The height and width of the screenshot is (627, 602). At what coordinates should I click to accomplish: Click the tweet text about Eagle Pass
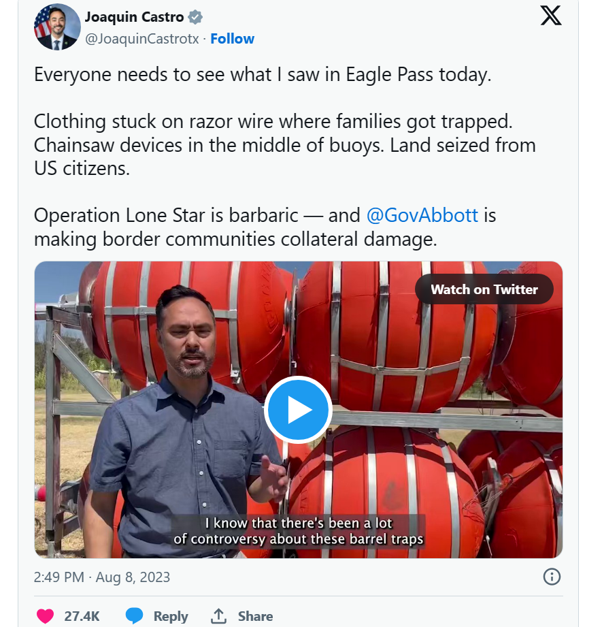[x=263, y=75]
